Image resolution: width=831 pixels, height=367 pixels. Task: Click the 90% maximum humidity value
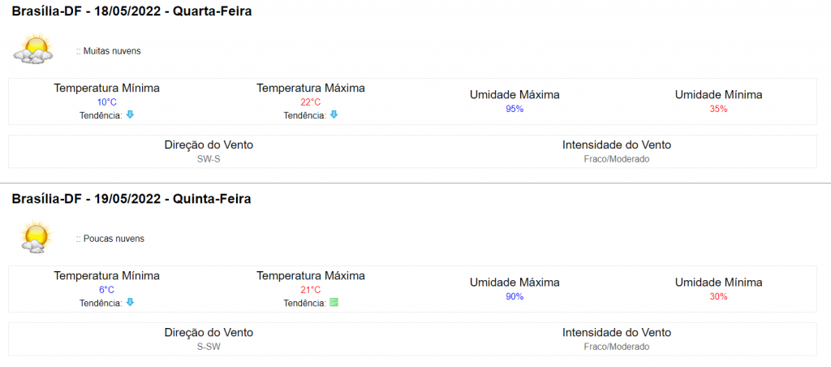514,296
